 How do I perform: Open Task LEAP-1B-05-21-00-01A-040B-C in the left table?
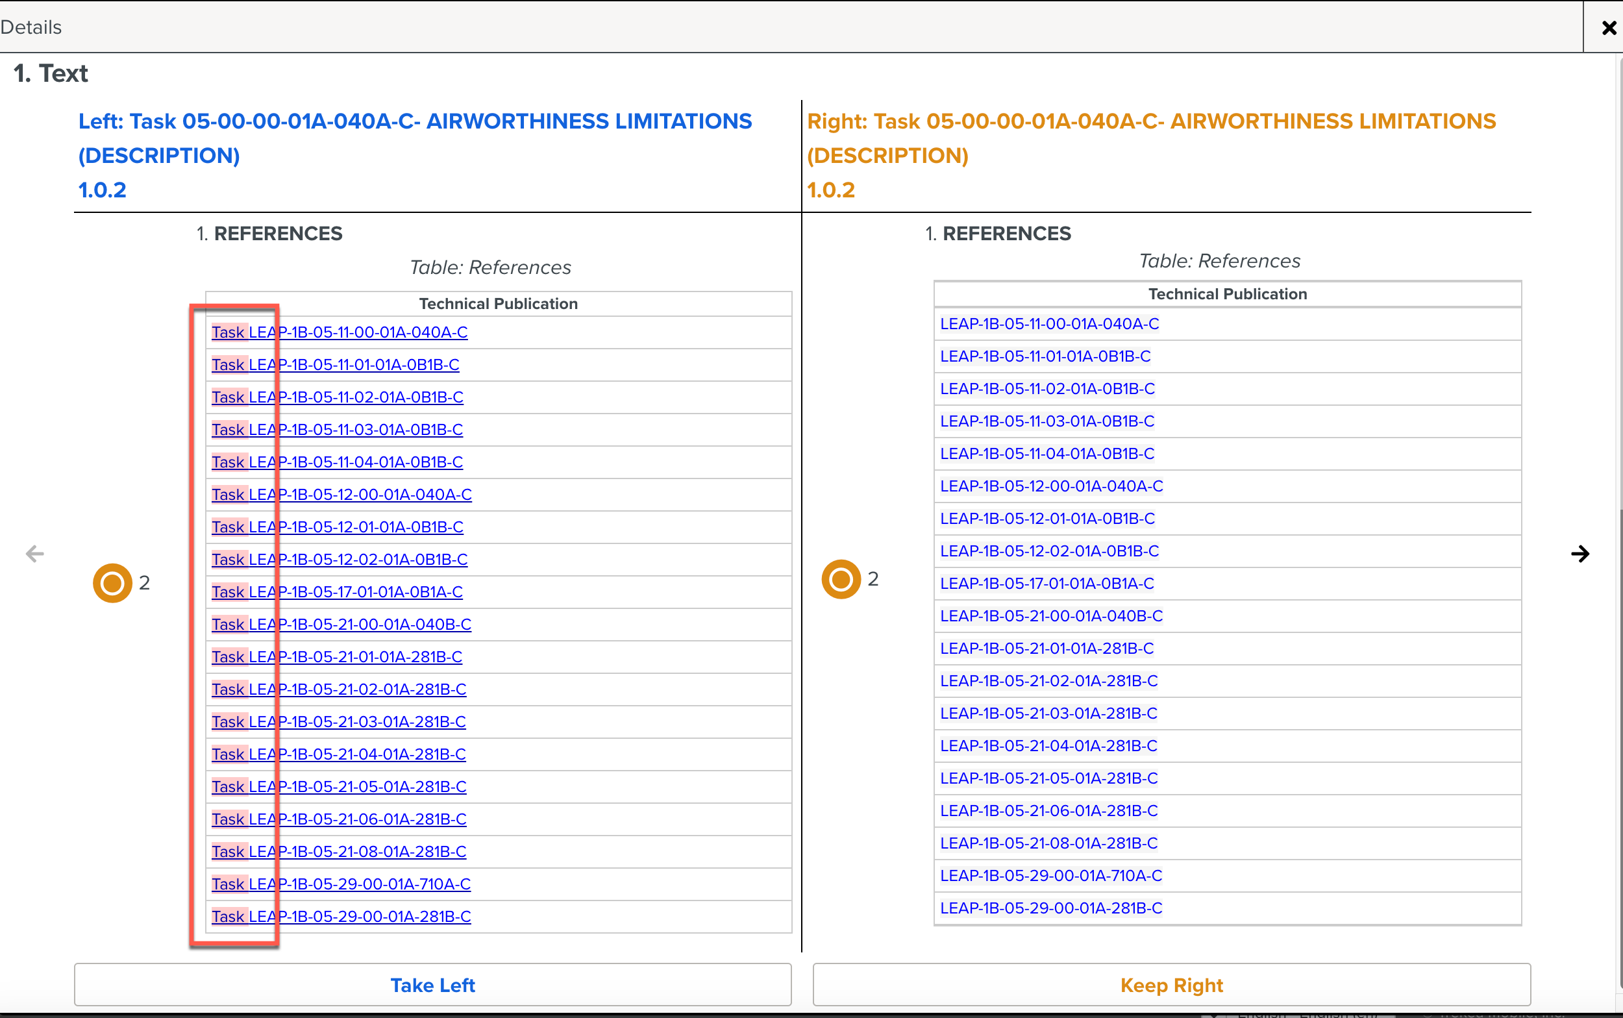click(x=341, y=624)
